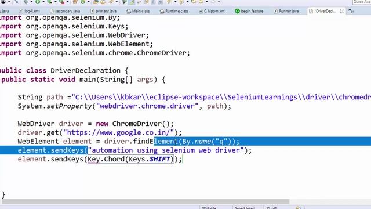This screenshot has width=371, height=209.
Task: Open dropdown after the greyed arrow icon
Action: (x=219, y=2)
